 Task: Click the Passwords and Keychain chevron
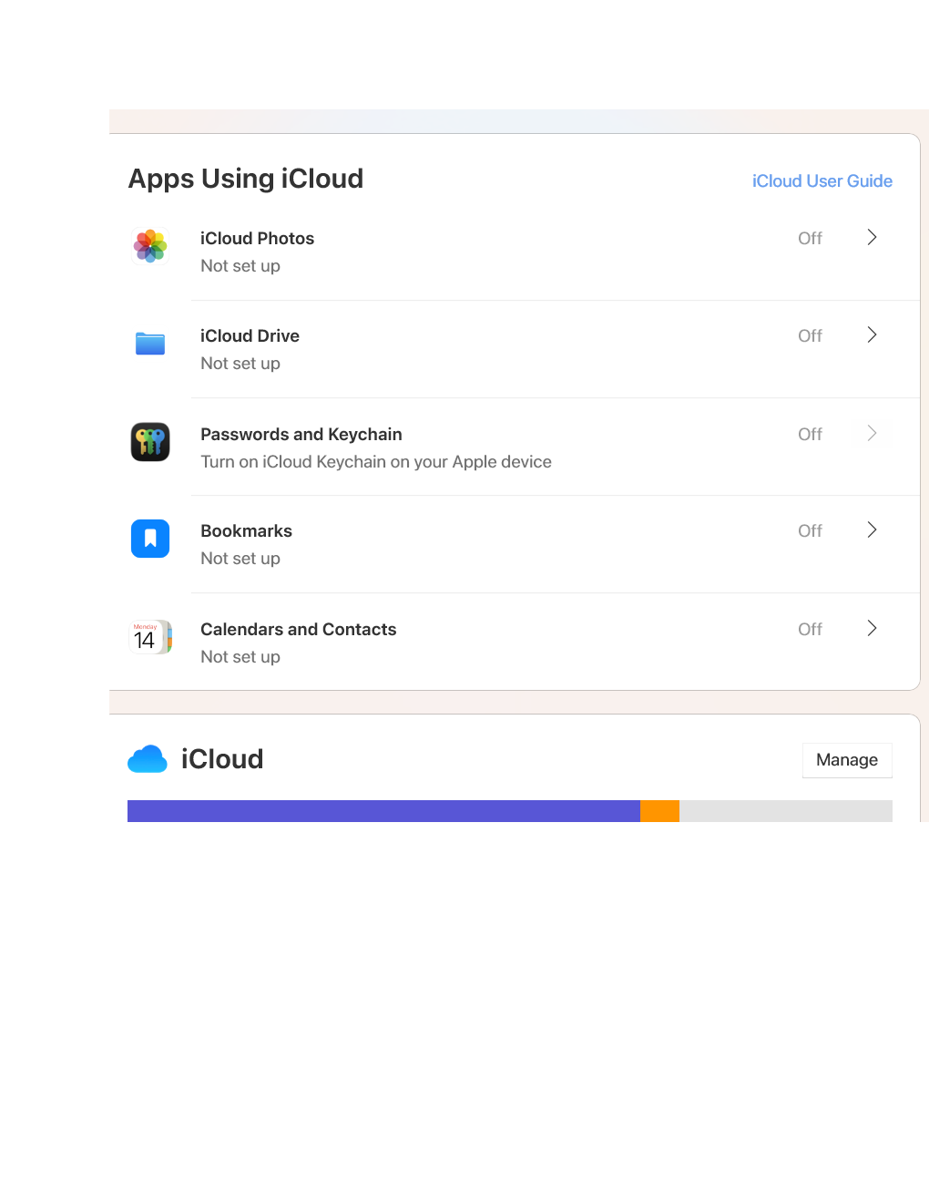coord(872,433)
